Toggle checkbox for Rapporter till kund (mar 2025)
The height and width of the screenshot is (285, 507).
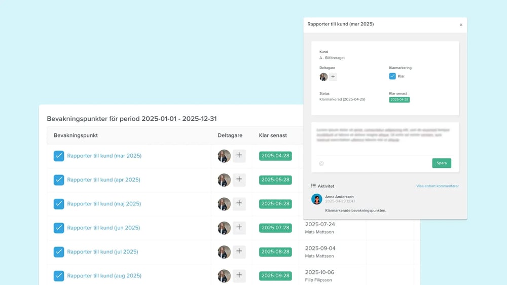point(59,156)
